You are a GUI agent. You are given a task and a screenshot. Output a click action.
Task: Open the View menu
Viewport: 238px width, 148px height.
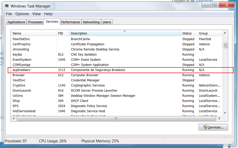[x=36, y=14]
